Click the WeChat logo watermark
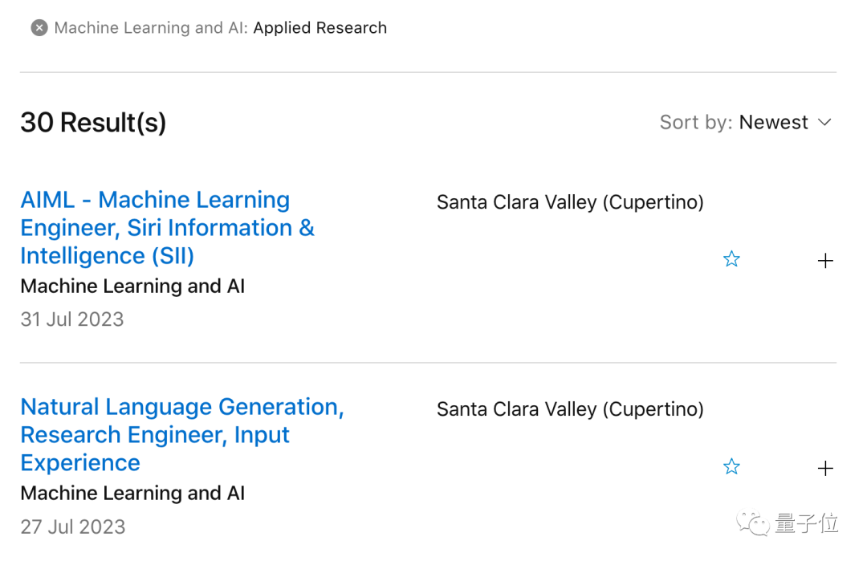The width and height of the screenshot is (867, 561). 754,525
